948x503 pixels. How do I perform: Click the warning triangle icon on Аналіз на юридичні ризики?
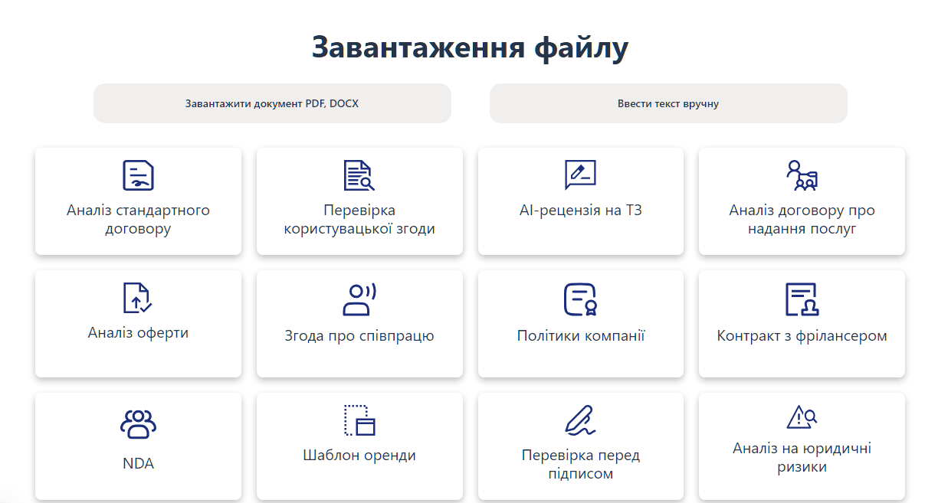[x=802, y=417]
